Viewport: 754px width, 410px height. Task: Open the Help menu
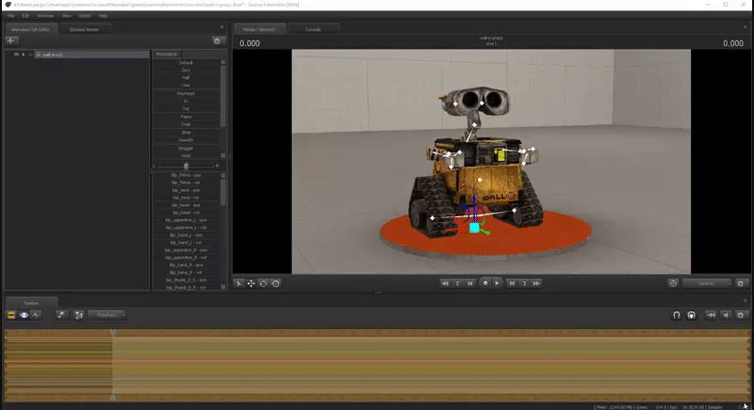103,16
